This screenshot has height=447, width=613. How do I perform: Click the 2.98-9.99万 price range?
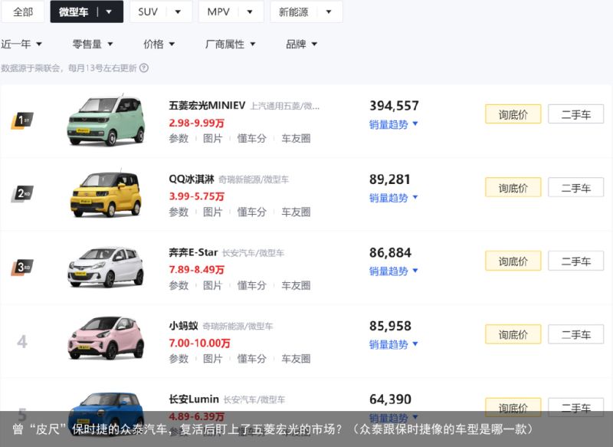pyautogui.click(x=197, y=123)
